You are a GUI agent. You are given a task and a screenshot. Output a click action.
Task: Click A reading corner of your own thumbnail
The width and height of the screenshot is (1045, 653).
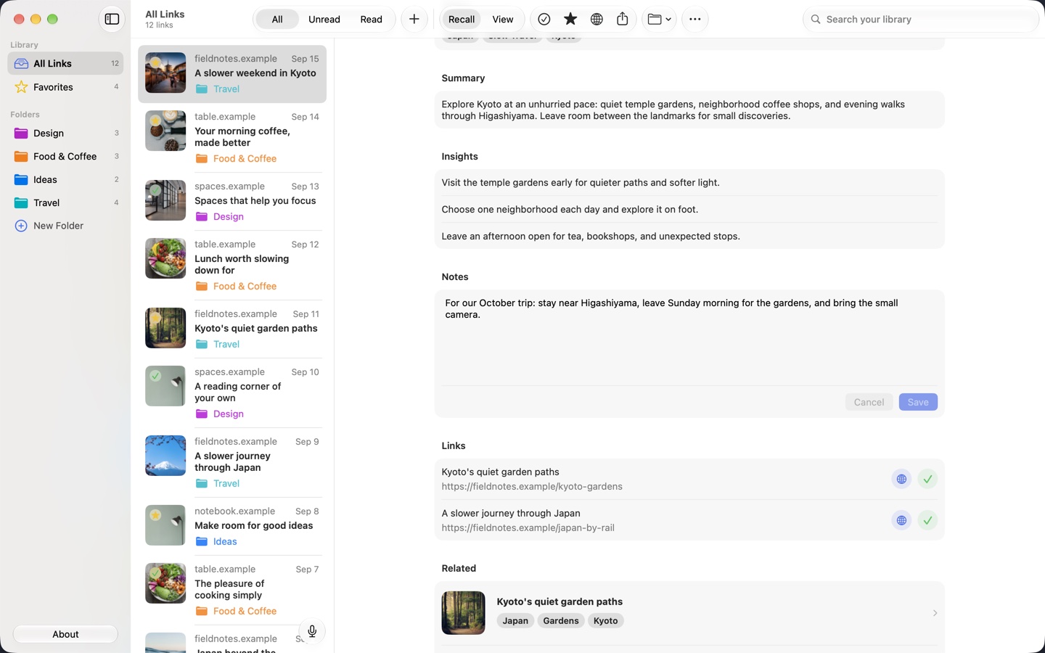pos(165,386)
